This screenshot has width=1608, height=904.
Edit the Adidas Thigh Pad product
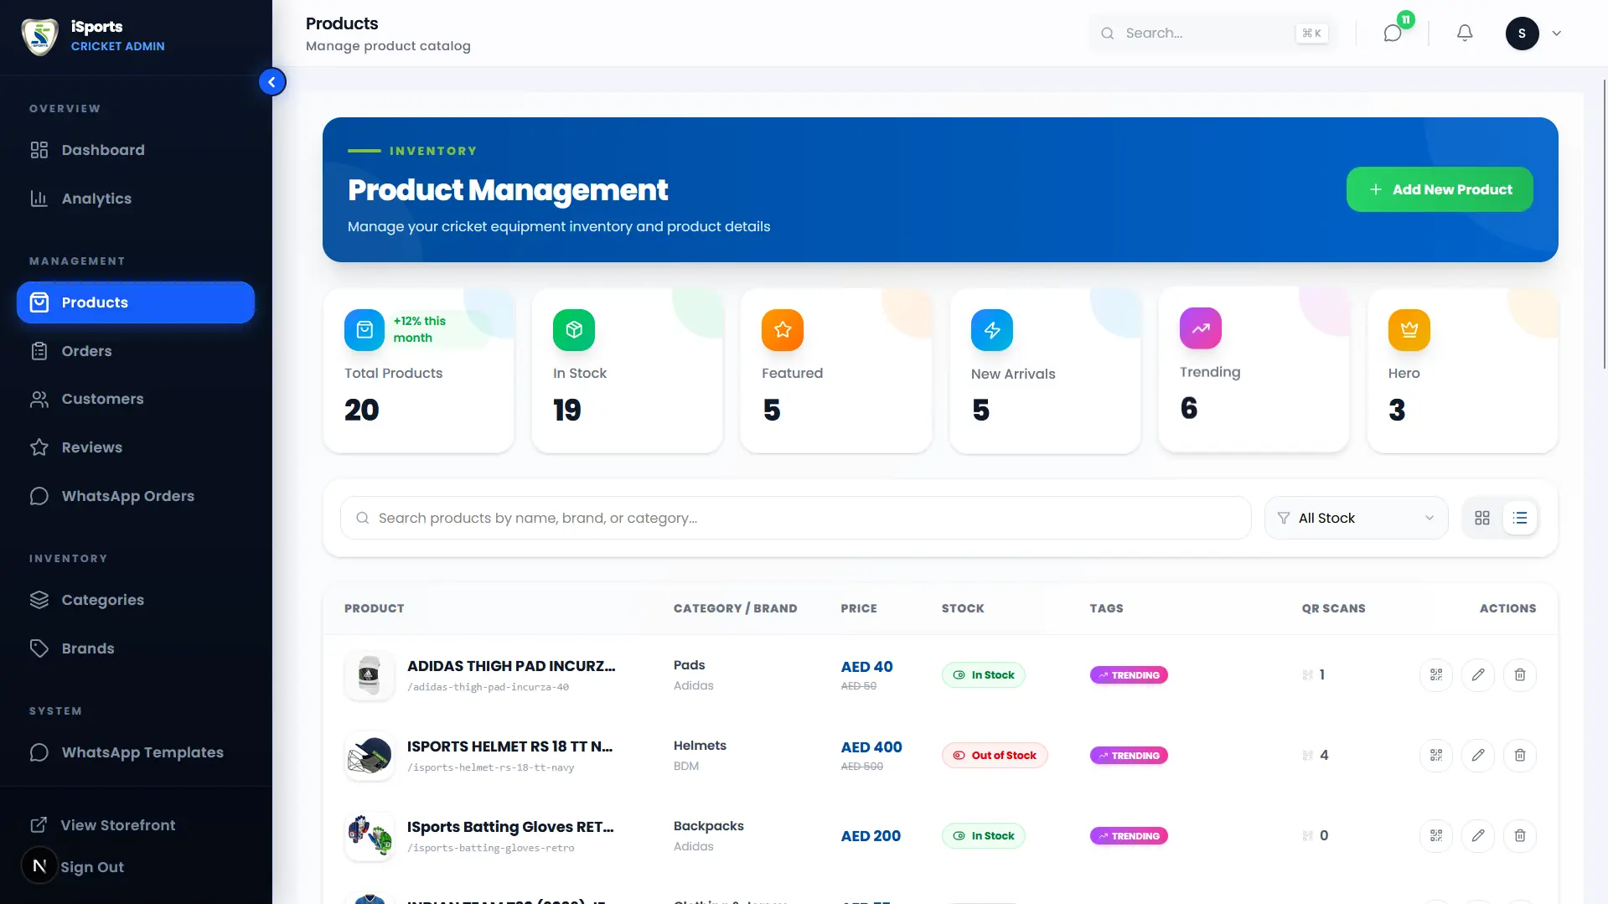(x=1478, y=674)
